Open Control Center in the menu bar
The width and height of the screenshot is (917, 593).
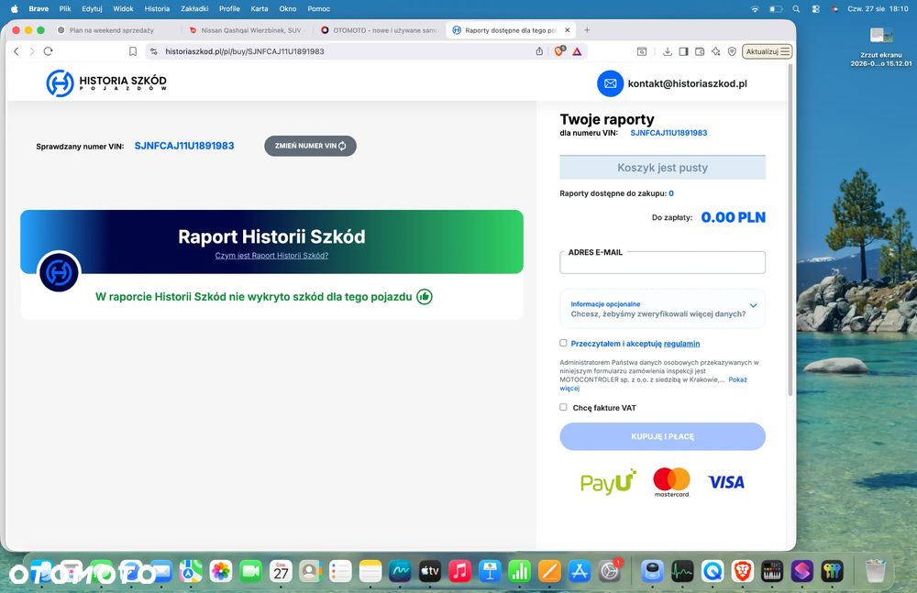click(x=816, y=9)
